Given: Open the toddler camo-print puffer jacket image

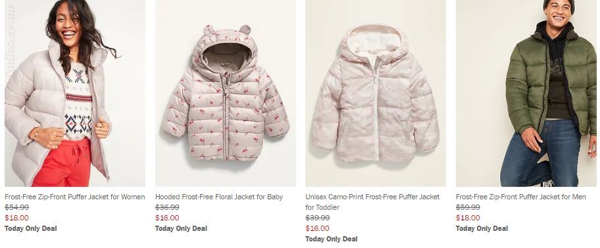Looking at the screenshot, I should (376, 93).
